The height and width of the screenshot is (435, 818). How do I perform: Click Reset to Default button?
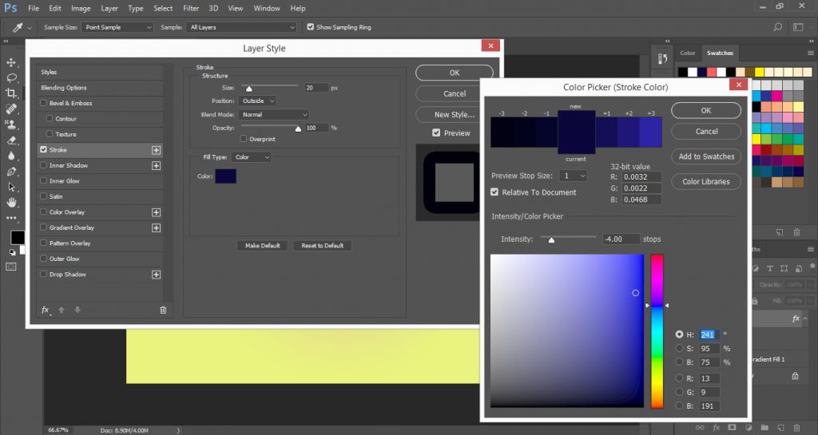322,245
